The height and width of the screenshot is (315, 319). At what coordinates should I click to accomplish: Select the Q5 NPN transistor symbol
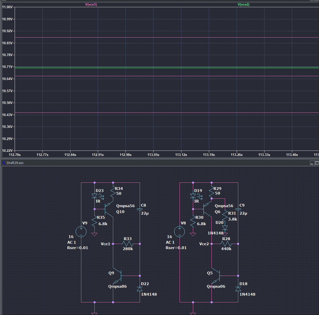click(216, 276)
